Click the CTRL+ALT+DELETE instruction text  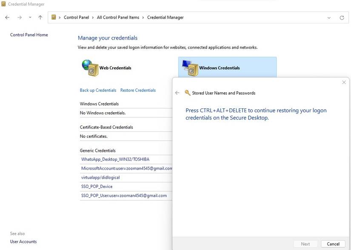[256, 114]
